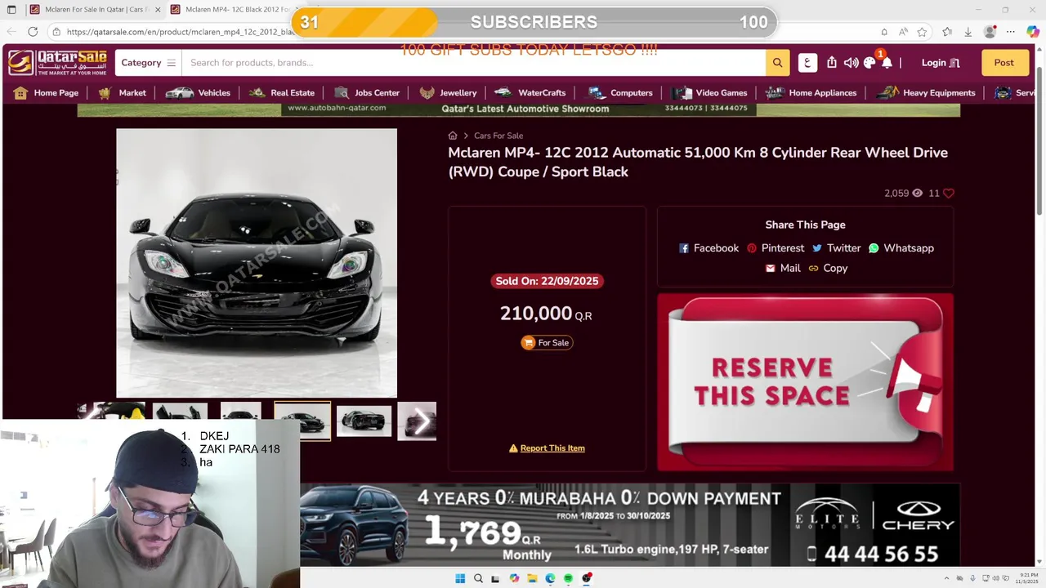Screen dimensions: 1046x588
Task: Click the Login link
Action: pyautogui.click(x=941, y=63)
